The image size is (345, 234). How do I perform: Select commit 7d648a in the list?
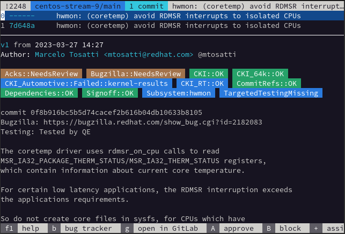[x=22, y=25]
